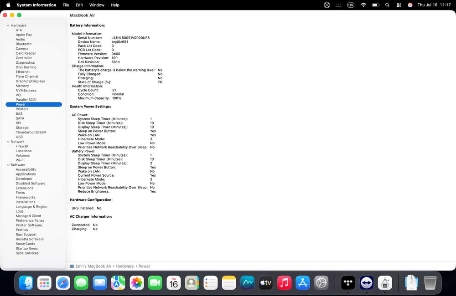The image size is (456, 296).
Task: Open TIDAL app in Dock
Action: 348,283
